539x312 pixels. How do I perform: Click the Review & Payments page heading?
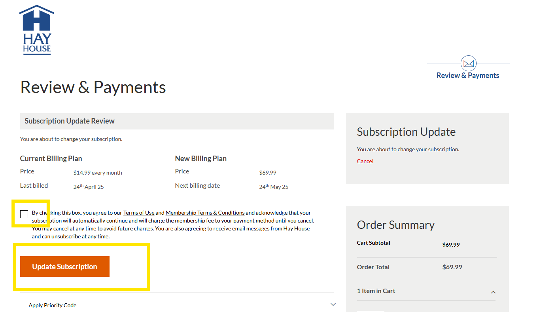coord(93,87)
